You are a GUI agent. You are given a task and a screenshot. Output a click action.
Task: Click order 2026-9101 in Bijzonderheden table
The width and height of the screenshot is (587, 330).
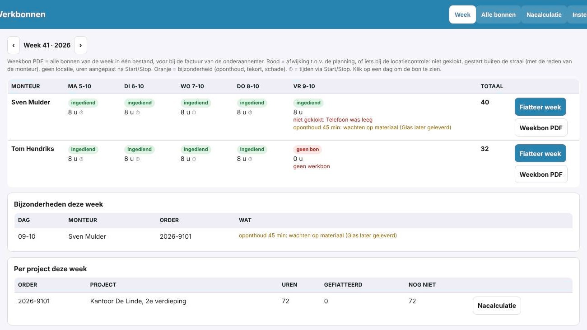[176, 236]
